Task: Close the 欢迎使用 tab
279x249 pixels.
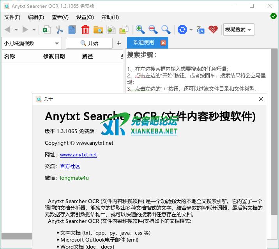Action: [x=163, y=43]
